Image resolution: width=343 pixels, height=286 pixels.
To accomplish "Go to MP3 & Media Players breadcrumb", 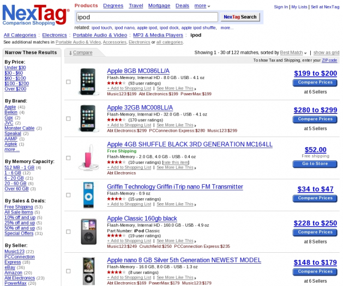I will [158, 35].
